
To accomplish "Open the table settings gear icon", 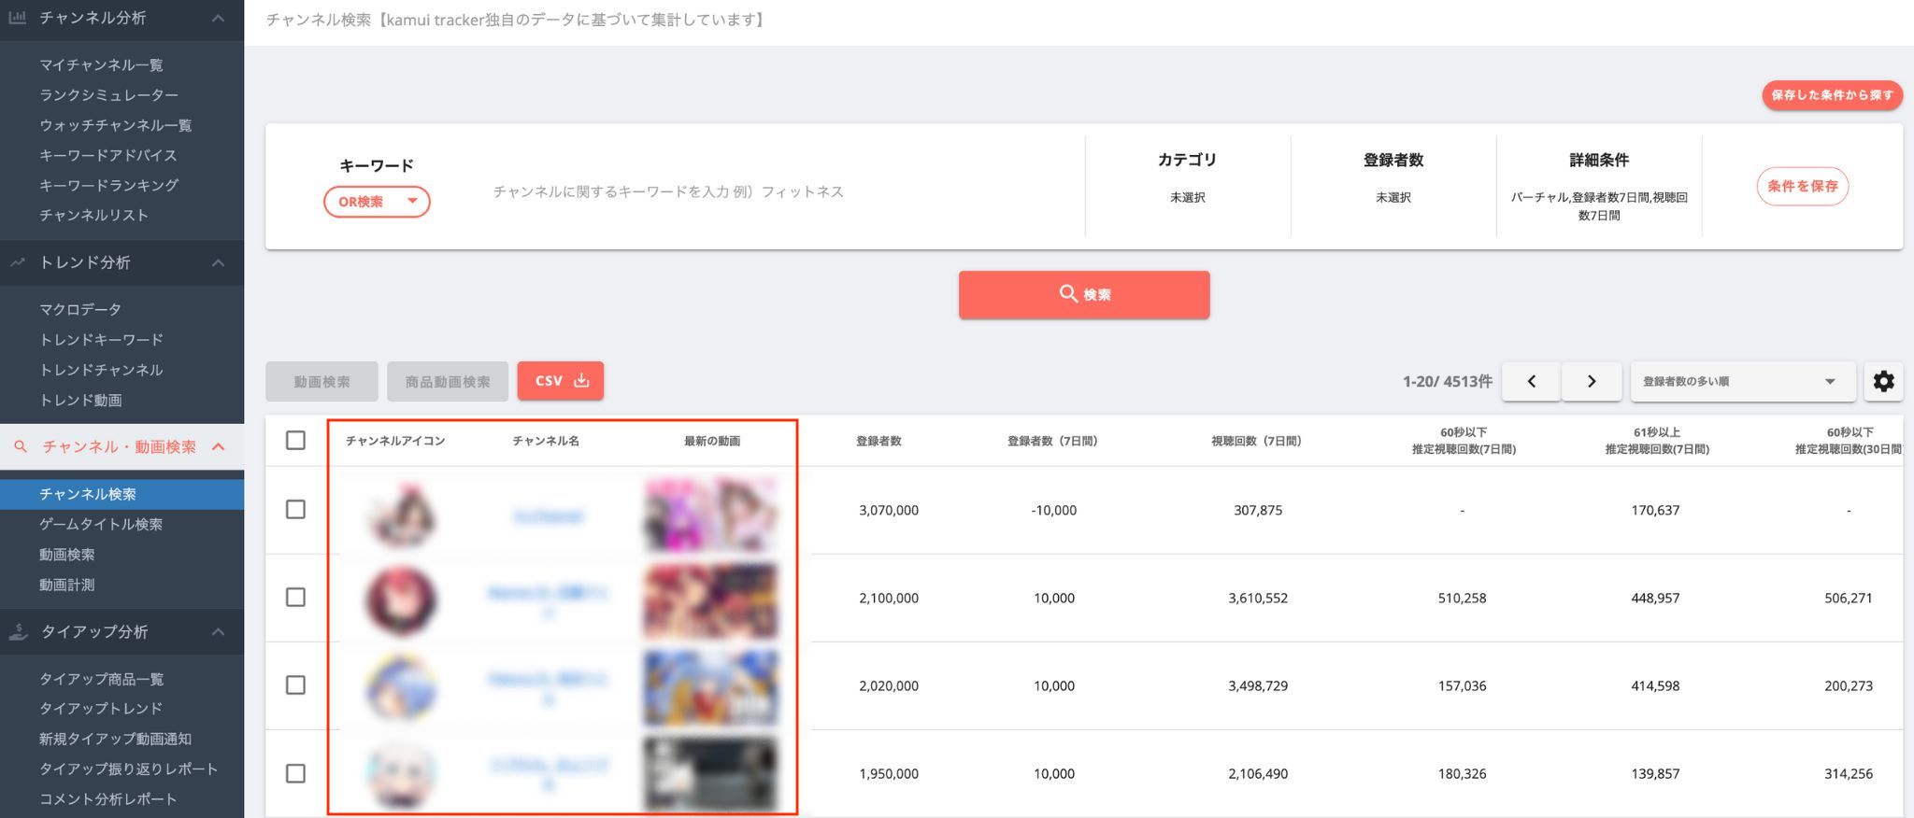I will point(1883,381).
